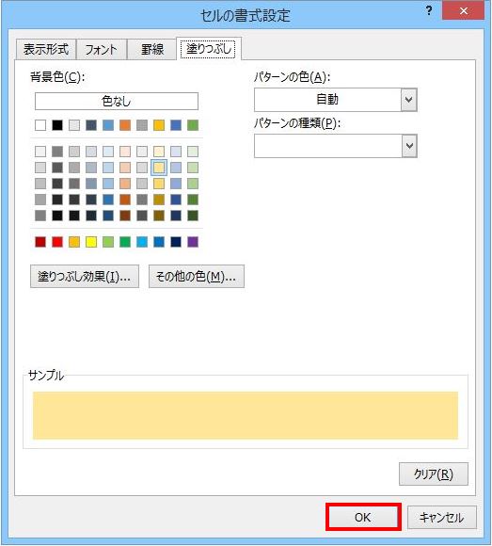492x546 pixels.
Task: Switch to the フォント tab
Action: click(x=102, y=49)
